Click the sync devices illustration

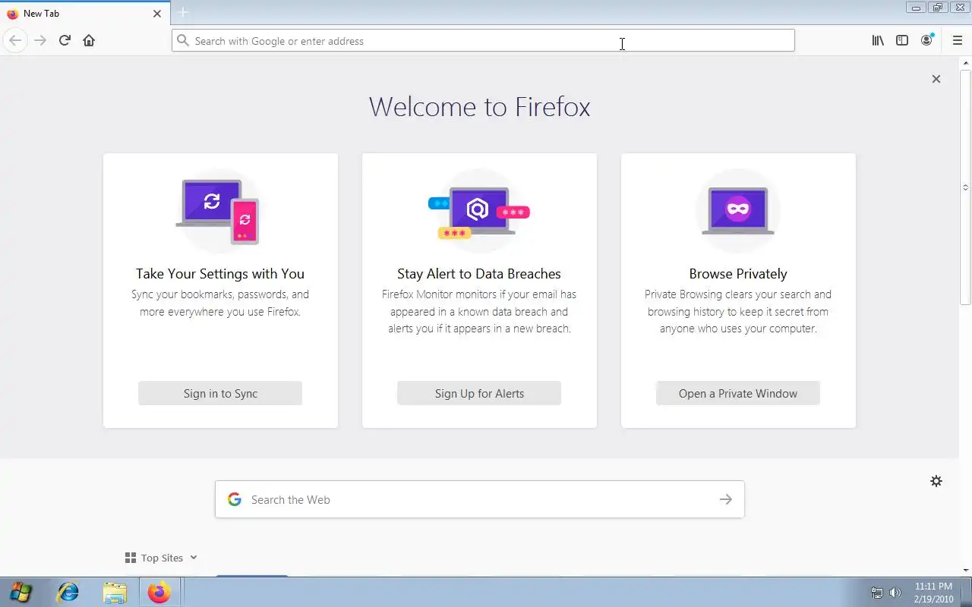tap(220, 211)
